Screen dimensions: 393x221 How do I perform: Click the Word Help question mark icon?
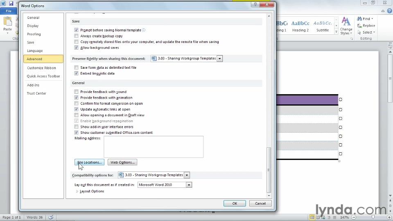point(389,11)
